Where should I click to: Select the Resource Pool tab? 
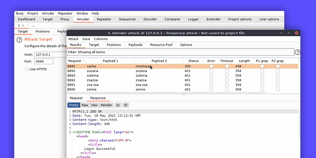(x=161, y=45)
